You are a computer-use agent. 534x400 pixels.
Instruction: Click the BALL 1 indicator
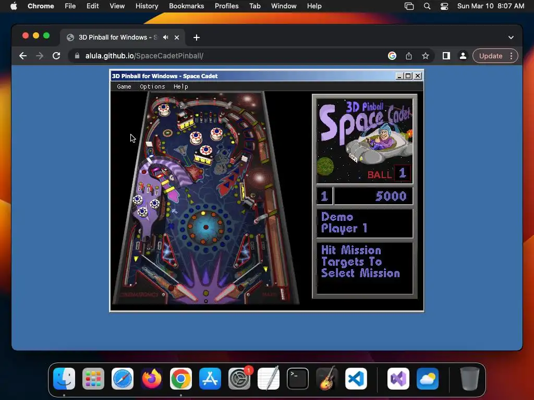point(388,174)
